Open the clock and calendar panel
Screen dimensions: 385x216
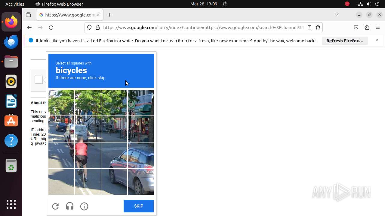204,4
